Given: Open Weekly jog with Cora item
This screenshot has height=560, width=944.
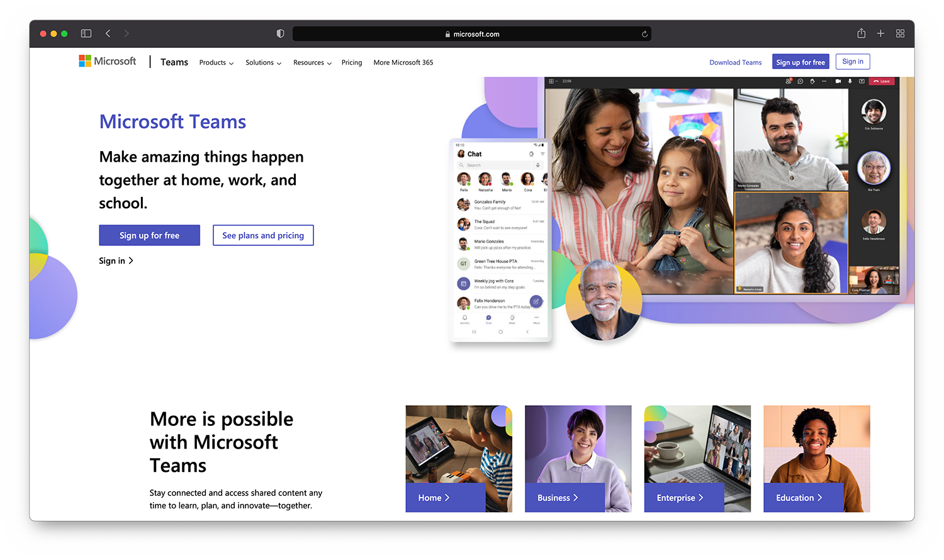Looking at the screenshot, I should 500,284.
